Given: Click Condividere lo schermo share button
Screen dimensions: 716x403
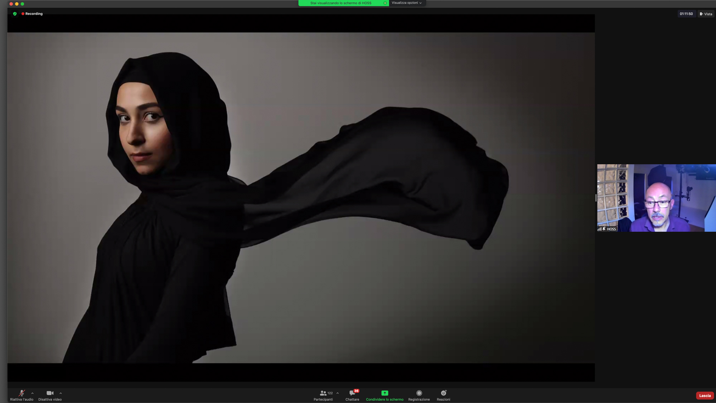Looking at the screenshot, I should [384, 395].
